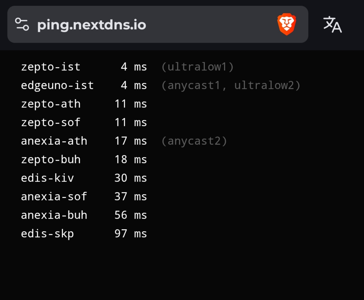This screenshot has width=364, height=300.
Task: Tap the Brave Shields lion icon
Action: coord(287,24)
